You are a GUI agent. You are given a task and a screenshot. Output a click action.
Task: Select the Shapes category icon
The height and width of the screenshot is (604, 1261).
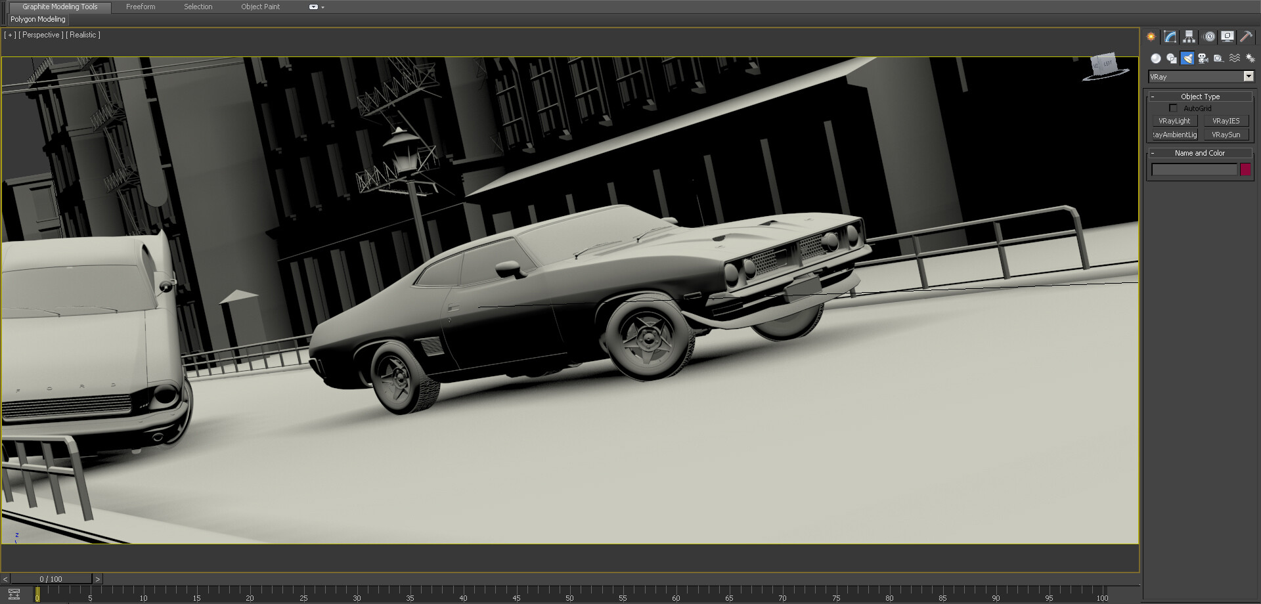(x=1172, y=58)
